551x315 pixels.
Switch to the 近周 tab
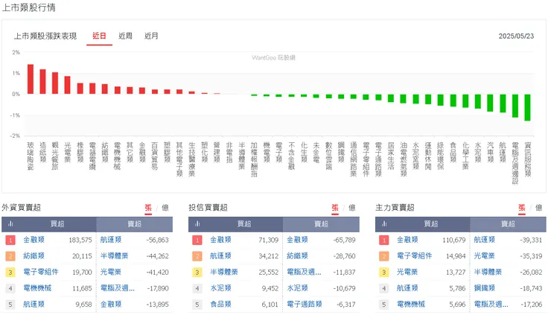tap(125, 35)
